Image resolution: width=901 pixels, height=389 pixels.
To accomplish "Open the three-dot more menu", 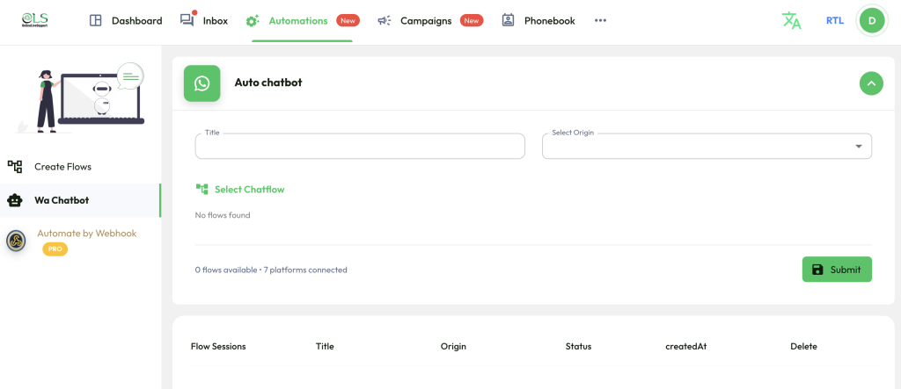I will 600,21.
